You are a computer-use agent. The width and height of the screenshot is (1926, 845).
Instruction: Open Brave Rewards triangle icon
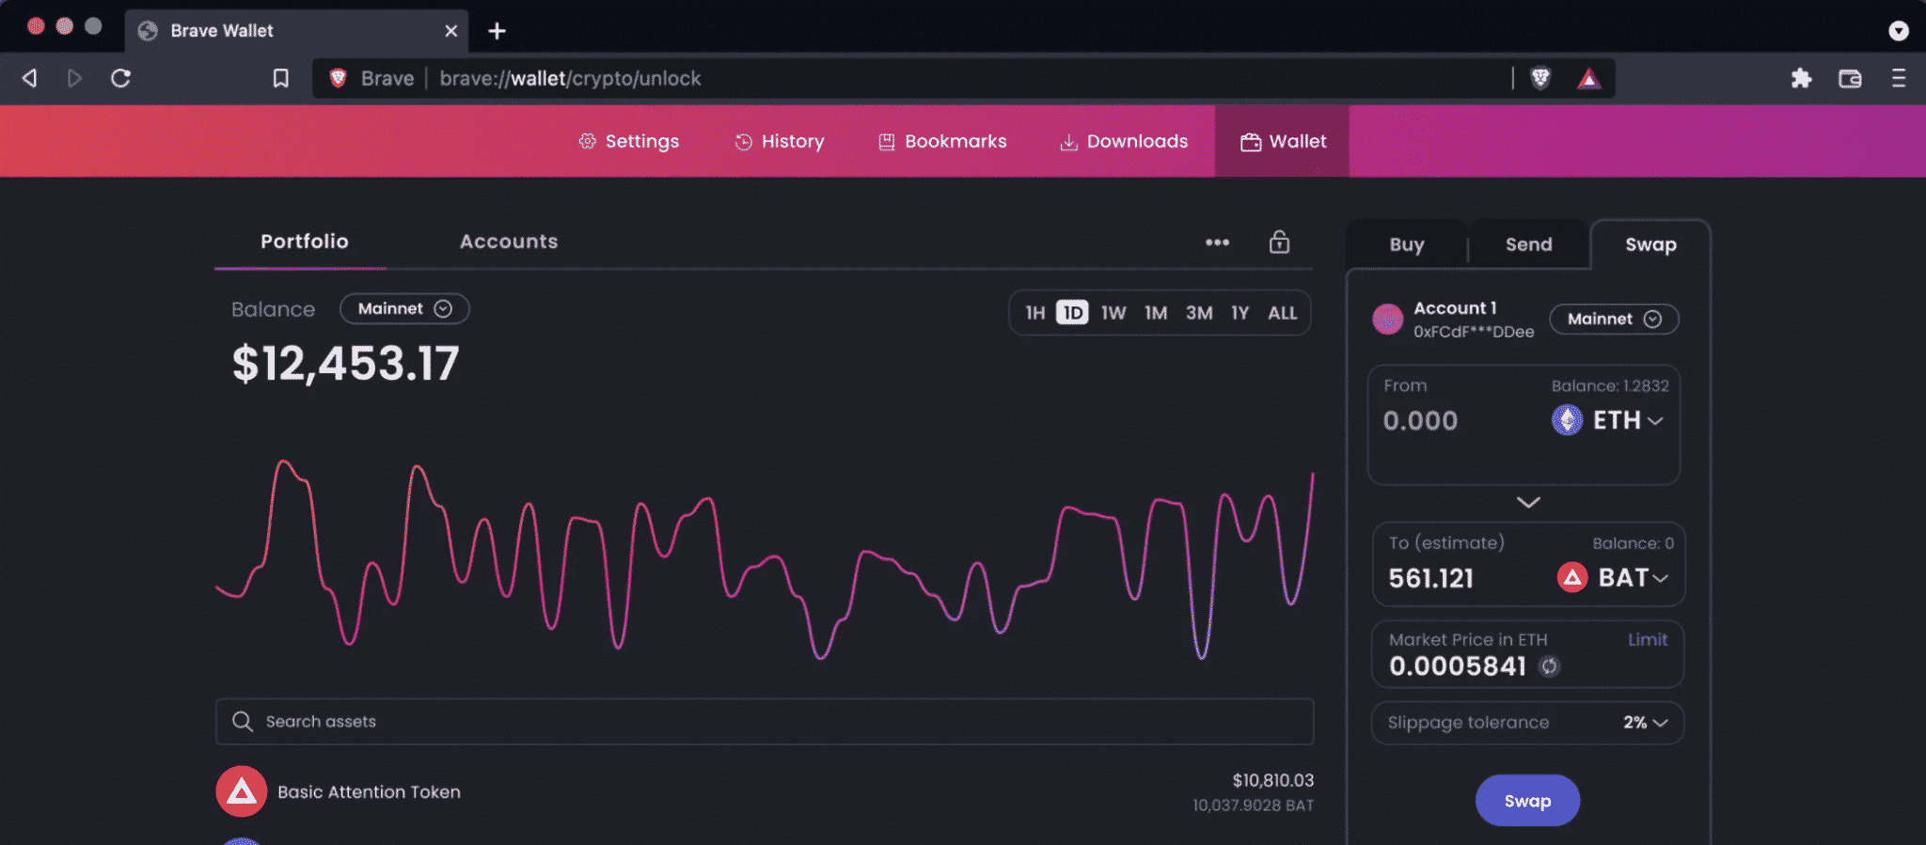click(1588, 78)
